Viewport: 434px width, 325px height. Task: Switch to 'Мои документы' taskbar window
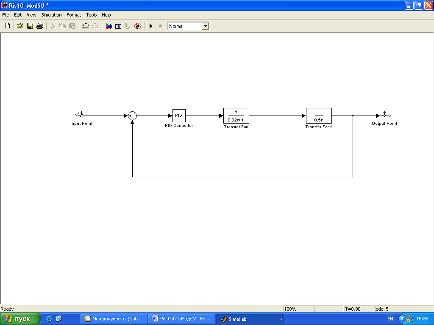(x=114, y=319)
